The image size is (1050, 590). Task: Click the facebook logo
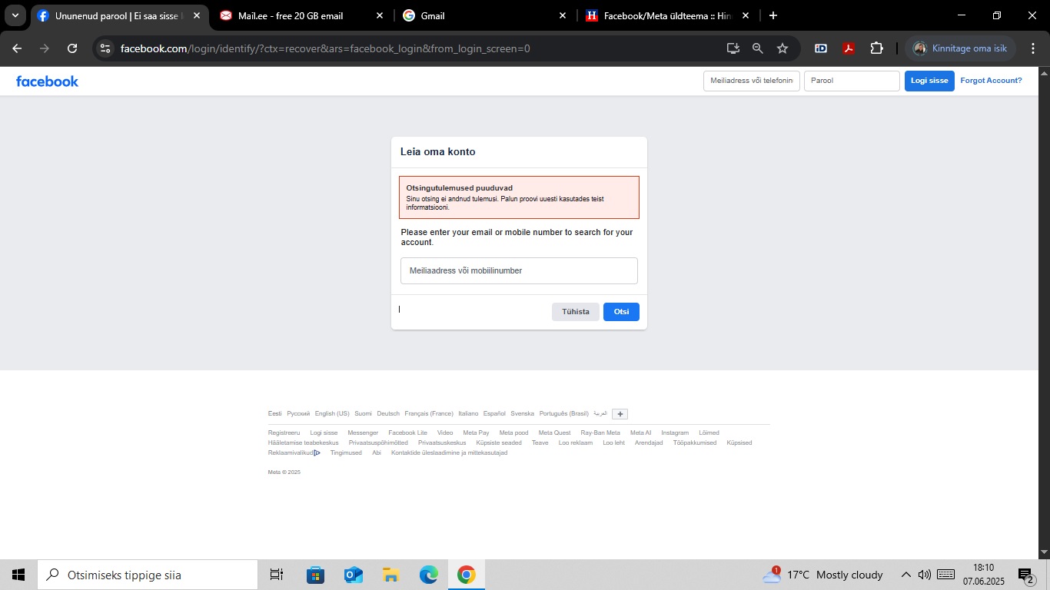(47, 81)
